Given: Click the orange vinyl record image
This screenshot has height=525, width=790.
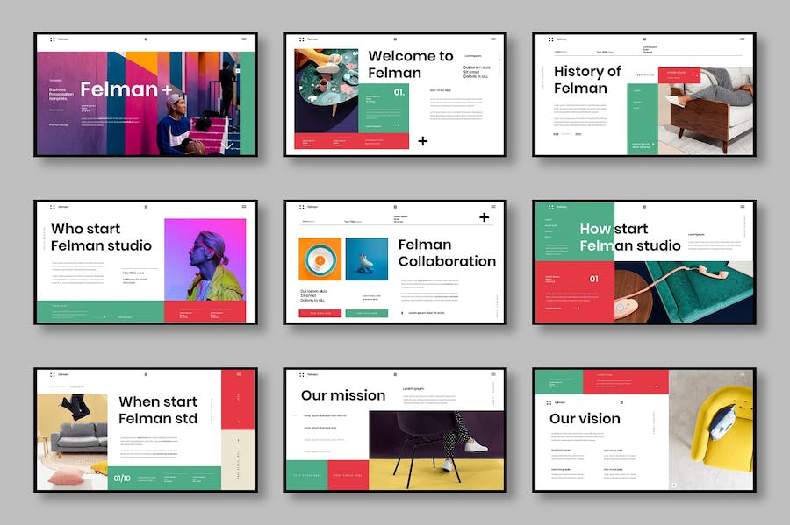Looking at the screenshot, I should (320, 259).
